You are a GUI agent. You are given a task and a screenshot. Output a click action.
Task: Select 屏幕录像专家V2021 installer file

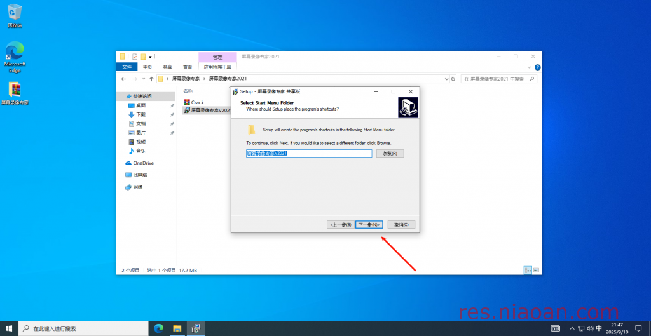[x=207, y=111]
